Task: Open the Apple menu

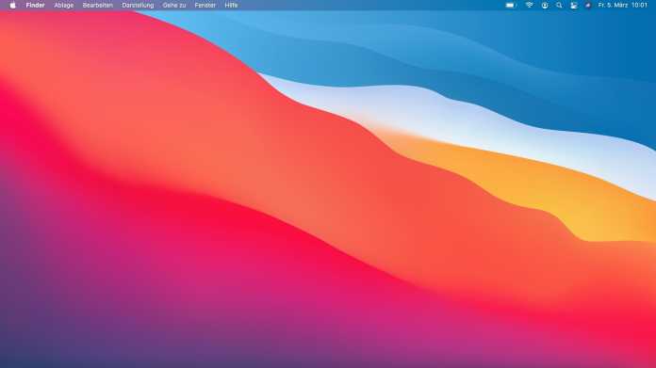Action: click(12, 6)
